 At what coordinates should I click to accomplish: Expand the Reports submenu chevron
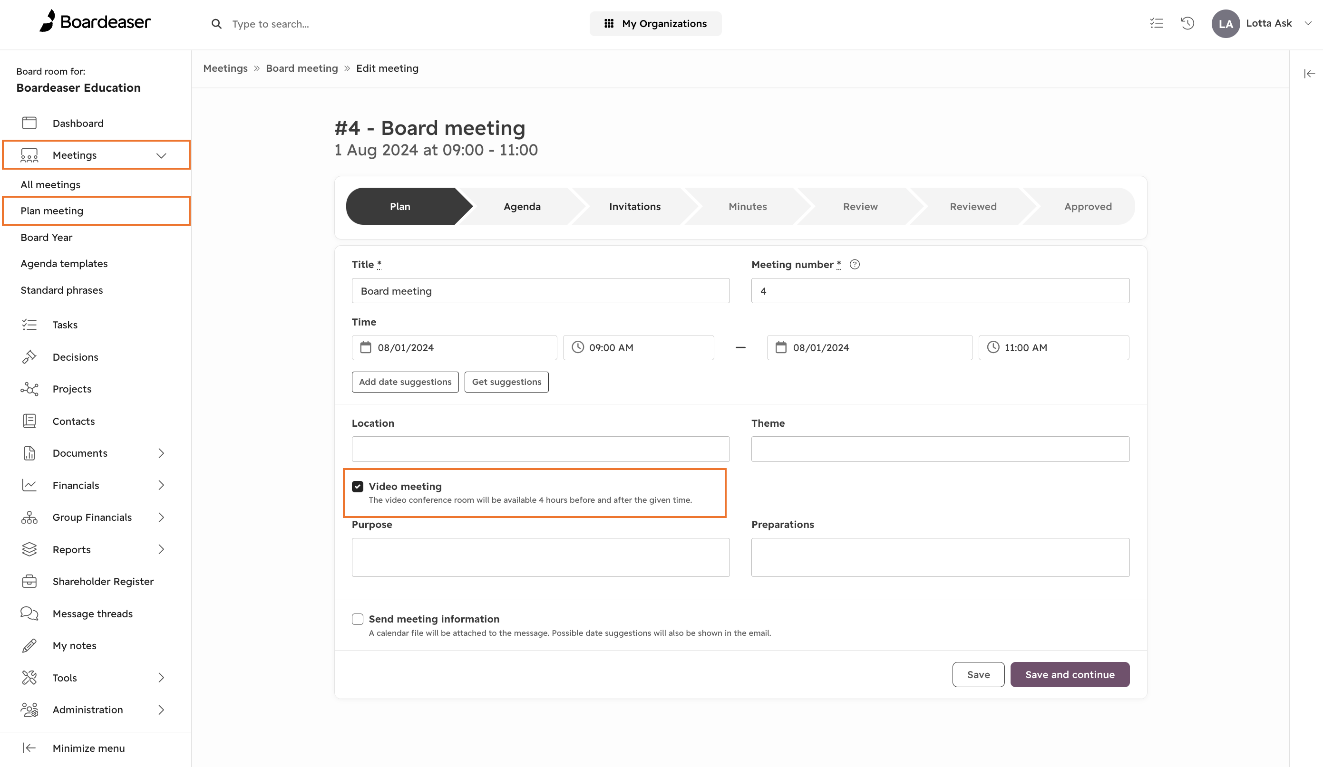tap(161, 549)
